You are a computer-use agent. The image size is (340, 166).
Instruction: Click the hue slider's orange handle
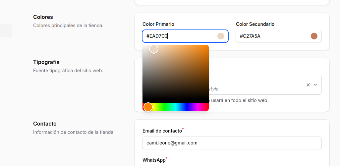pos(148,107)
